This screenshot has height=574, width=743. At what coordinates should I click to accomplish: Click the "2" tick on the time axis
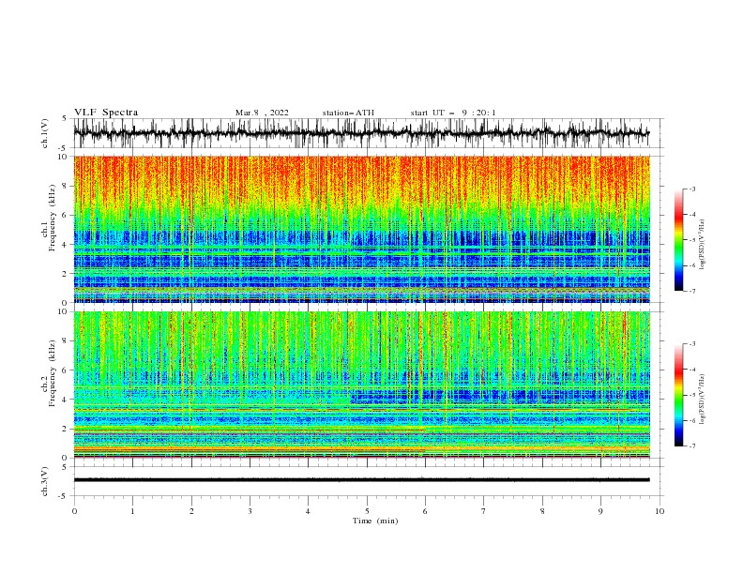pos(191,511)
